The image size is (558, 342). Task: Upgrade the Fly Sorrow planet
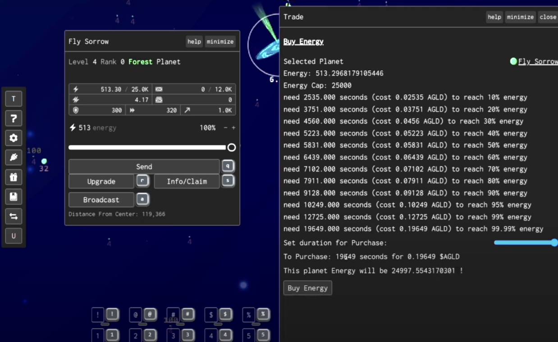point(101,181)
